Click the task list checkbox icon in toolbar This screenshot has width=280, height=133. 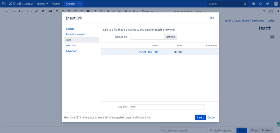click(88, 11)
